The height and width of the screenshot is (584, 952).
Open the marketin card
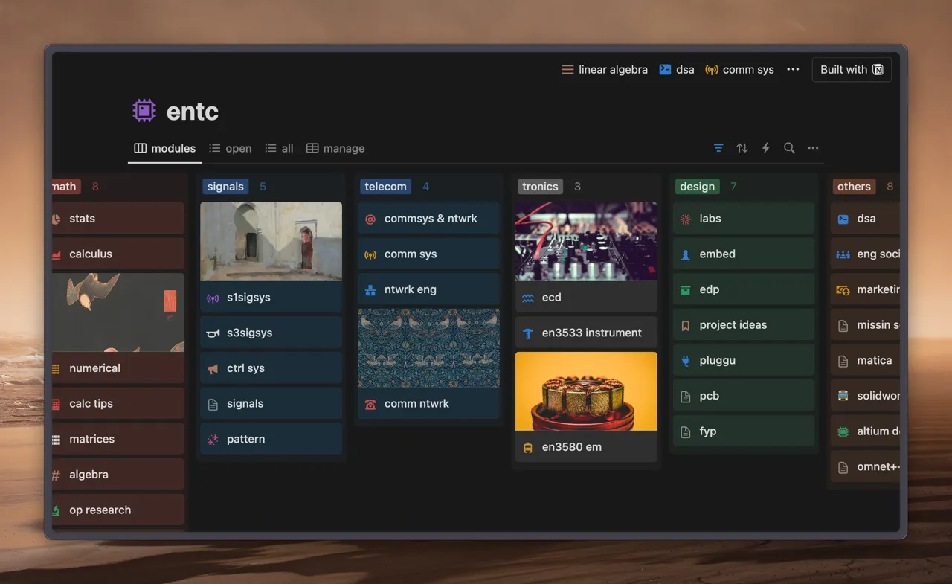click(x=865, y=289)
